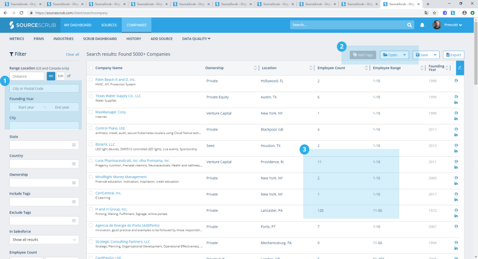Open the Metrics submenu item

(17, 39)
